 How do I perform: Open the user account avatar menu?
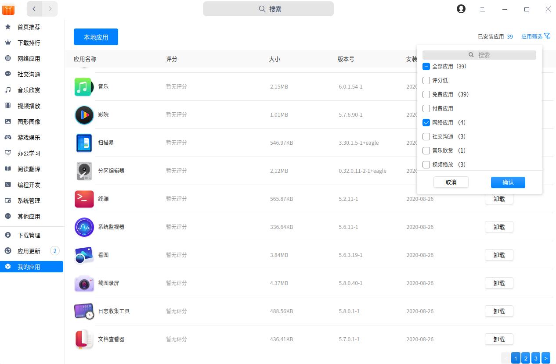[461, 8]
